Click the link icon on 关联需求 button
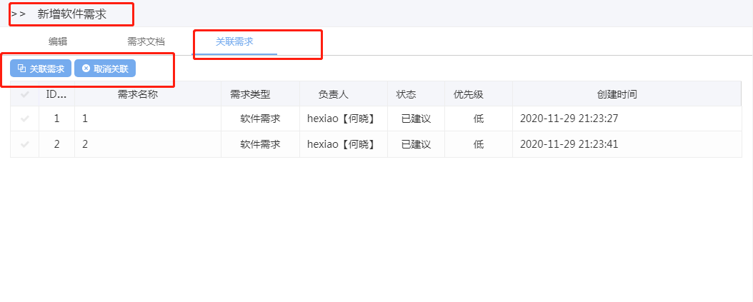This screenshot has width=753, height=302. (x=21, y=69)
